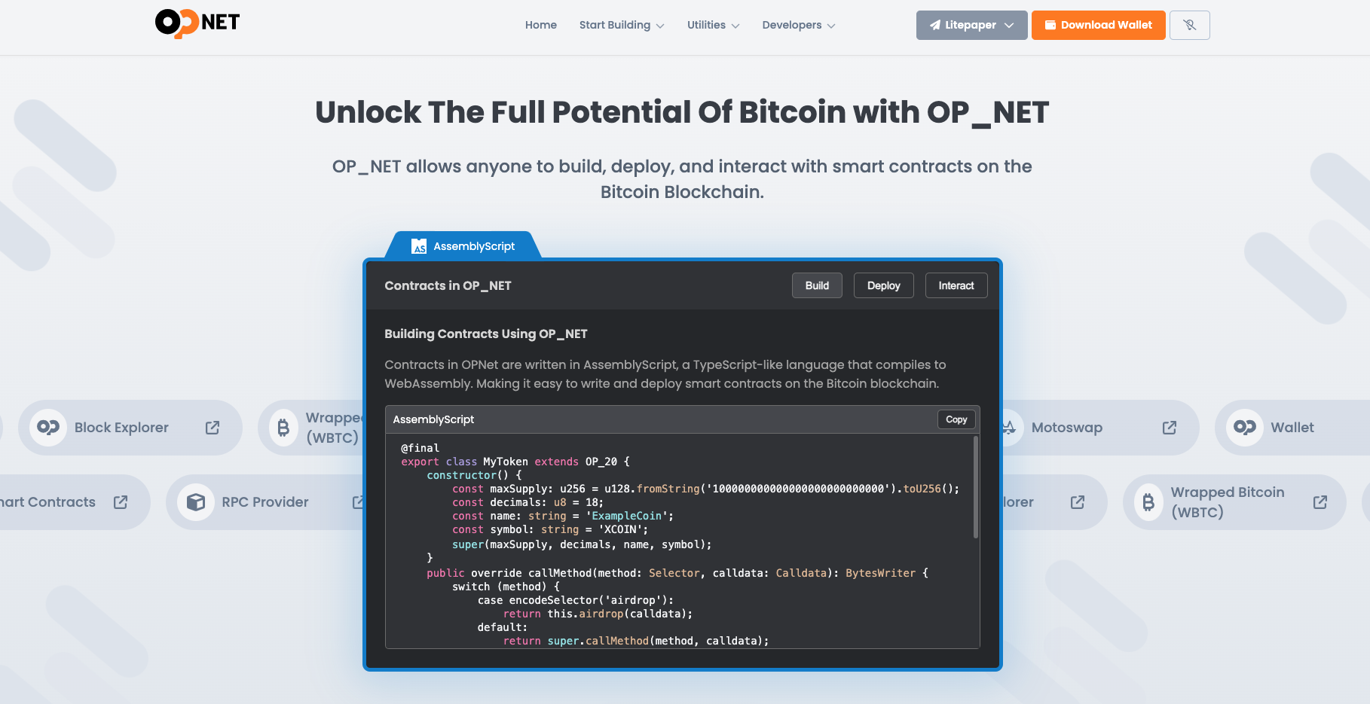Open the Wrapped Bitcoin (WBTC) link
This screenshot has height=704, width=1370.
tap(1234, 502)
